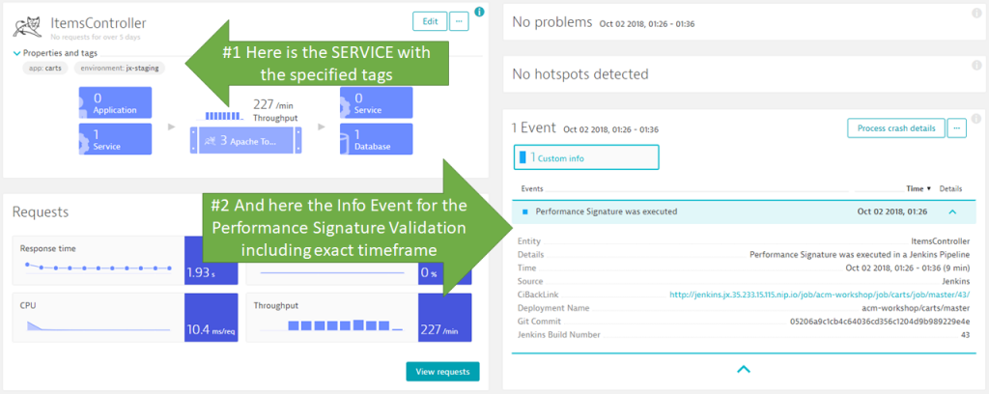Click the 10.4 ms/req CPU value
Image resolution: width=989 pixels, height=394 pixels.
[211, 329]
